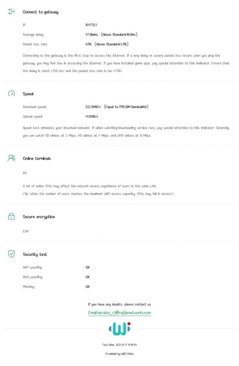The width and height of the screenshot is (239, 366).
Task: Click the online terminals count 199
Action: [x=25, y=173]
